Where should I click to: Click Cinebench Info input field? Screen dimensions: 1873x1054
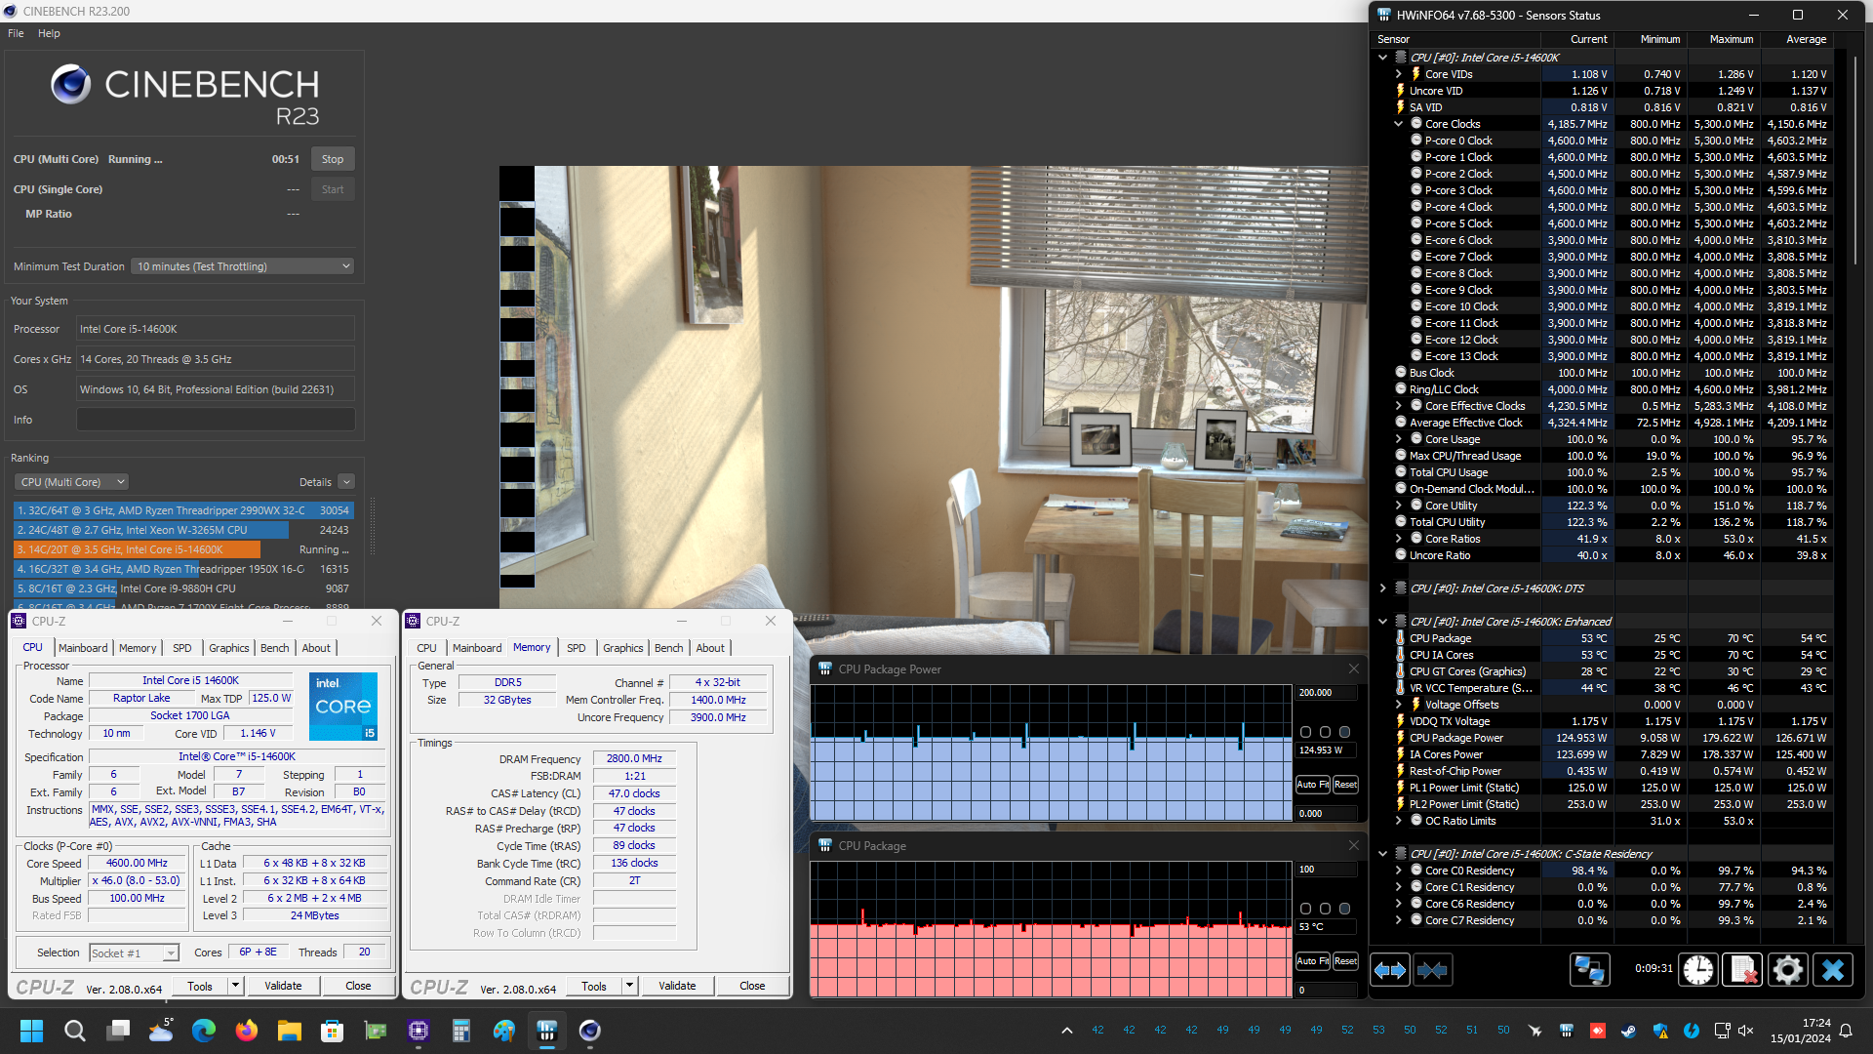[x=216, y=420]
